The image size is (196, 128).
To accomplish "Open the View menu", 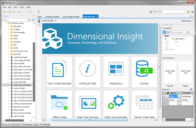I will point(15,7).
